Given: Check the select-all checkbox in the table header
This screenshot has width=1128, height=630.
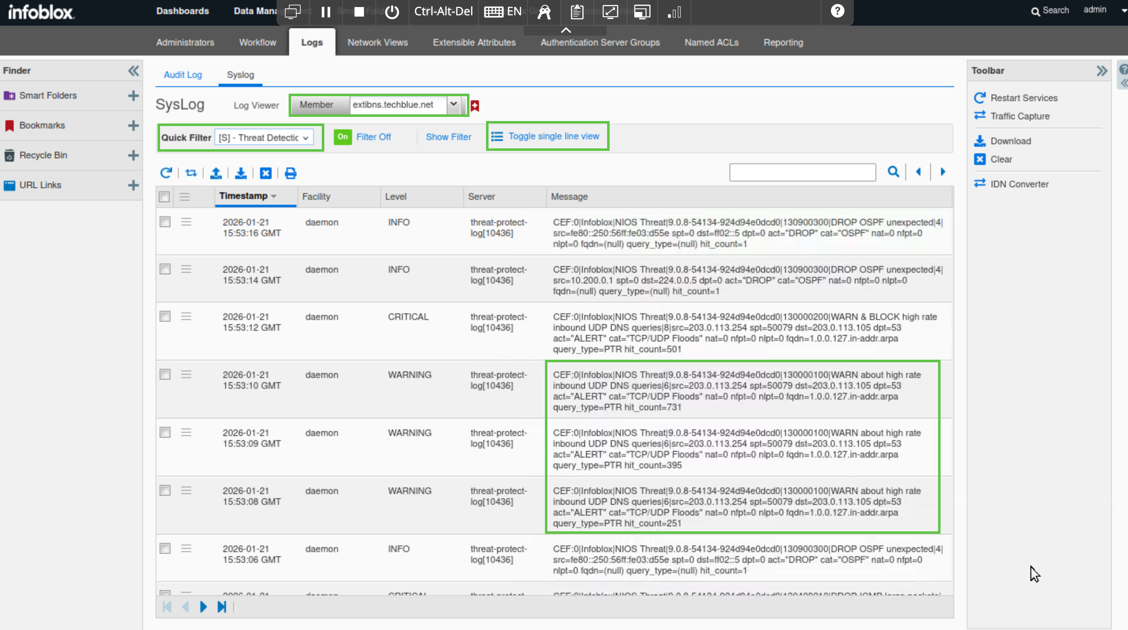Looking at the screenshot, I should pos(164,197).
